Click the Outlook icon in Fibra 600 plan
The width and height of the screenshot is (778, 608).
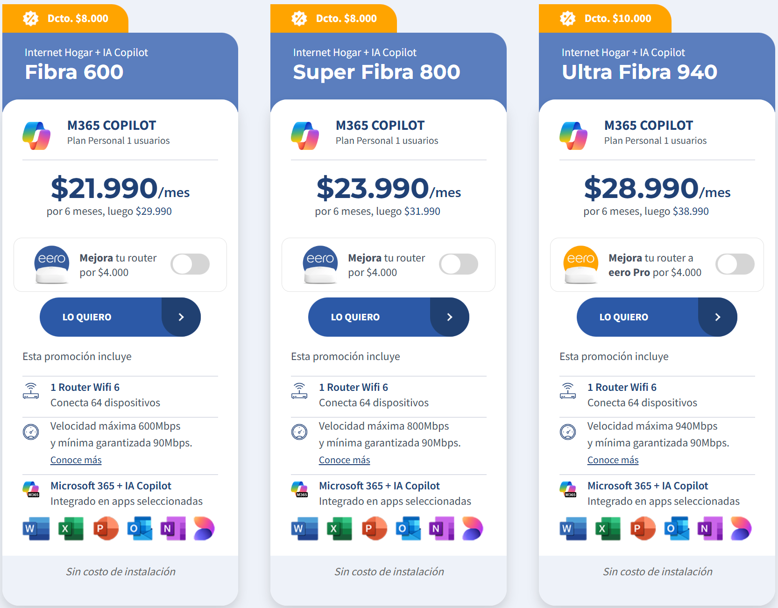140,529
